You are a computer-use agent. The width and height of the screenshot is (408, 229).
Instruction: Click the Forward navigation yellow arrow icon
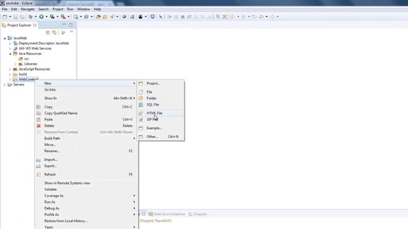click(261, 17)
